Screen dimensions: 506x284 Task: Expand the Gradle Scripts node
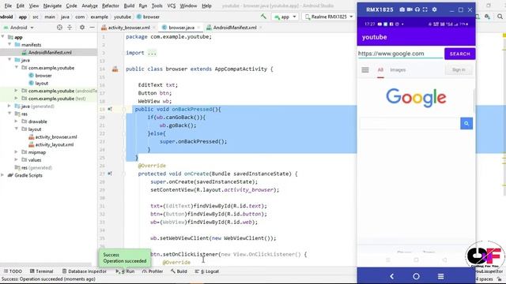[3, 175]
